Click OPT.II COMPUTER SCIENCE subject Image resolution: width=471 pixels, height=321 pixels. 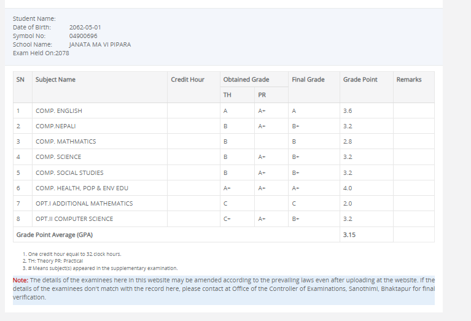click(x=74, y=219)
